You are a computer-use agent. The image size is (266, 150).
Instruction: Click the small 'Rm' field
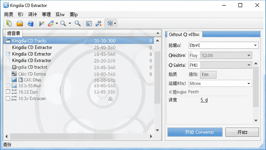[x=208, y=75]
